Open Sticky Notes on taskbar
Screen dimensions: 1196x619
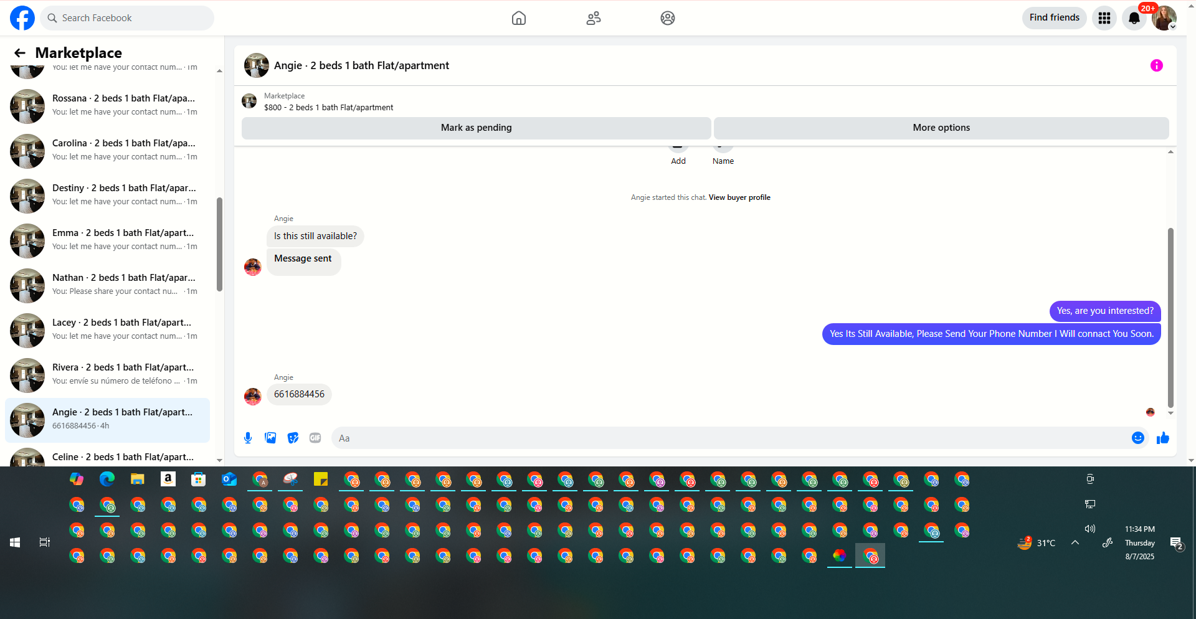(x=321, y=479)
